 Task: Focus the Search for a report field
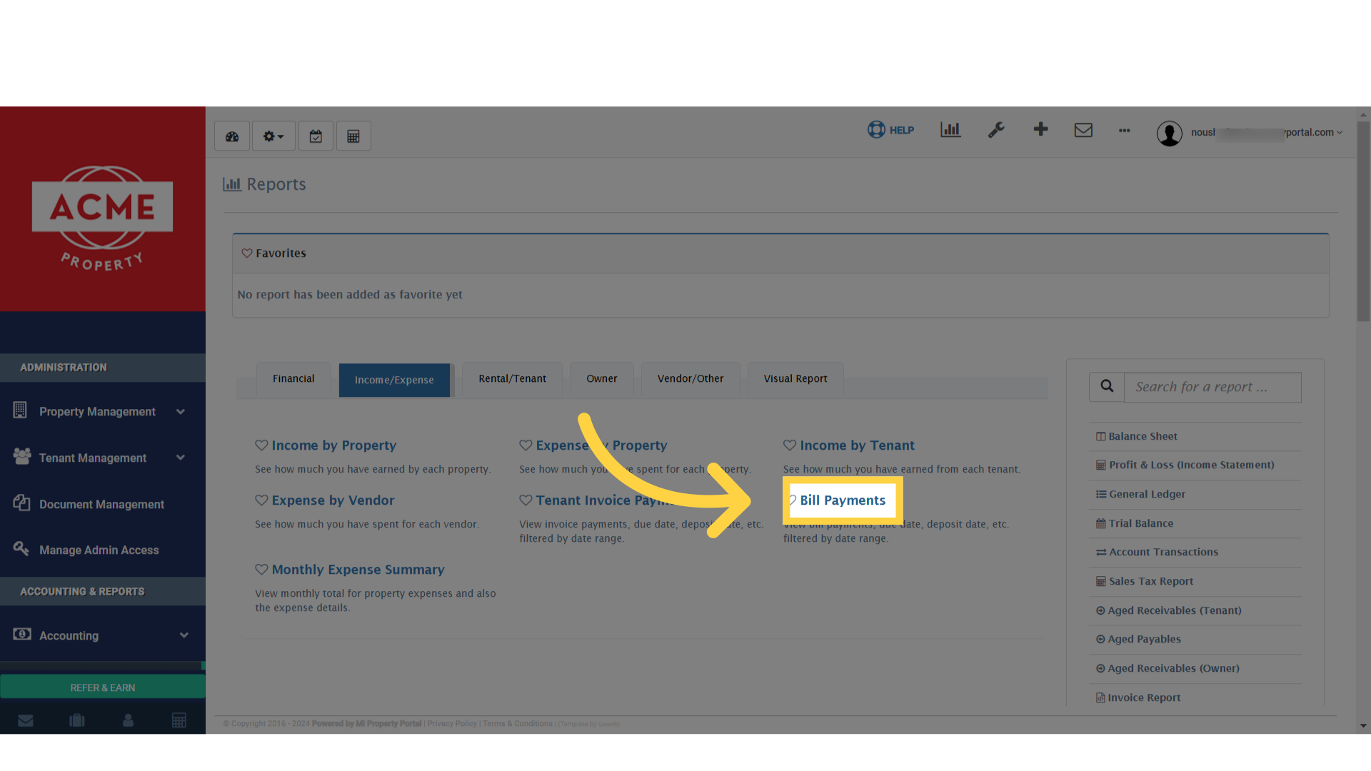1212,387
